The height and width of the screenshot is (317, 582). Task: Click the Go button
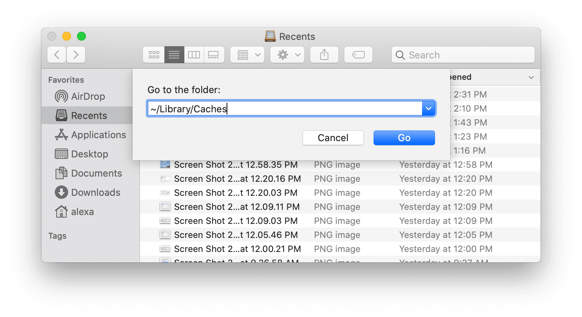(x=404, y=138)
